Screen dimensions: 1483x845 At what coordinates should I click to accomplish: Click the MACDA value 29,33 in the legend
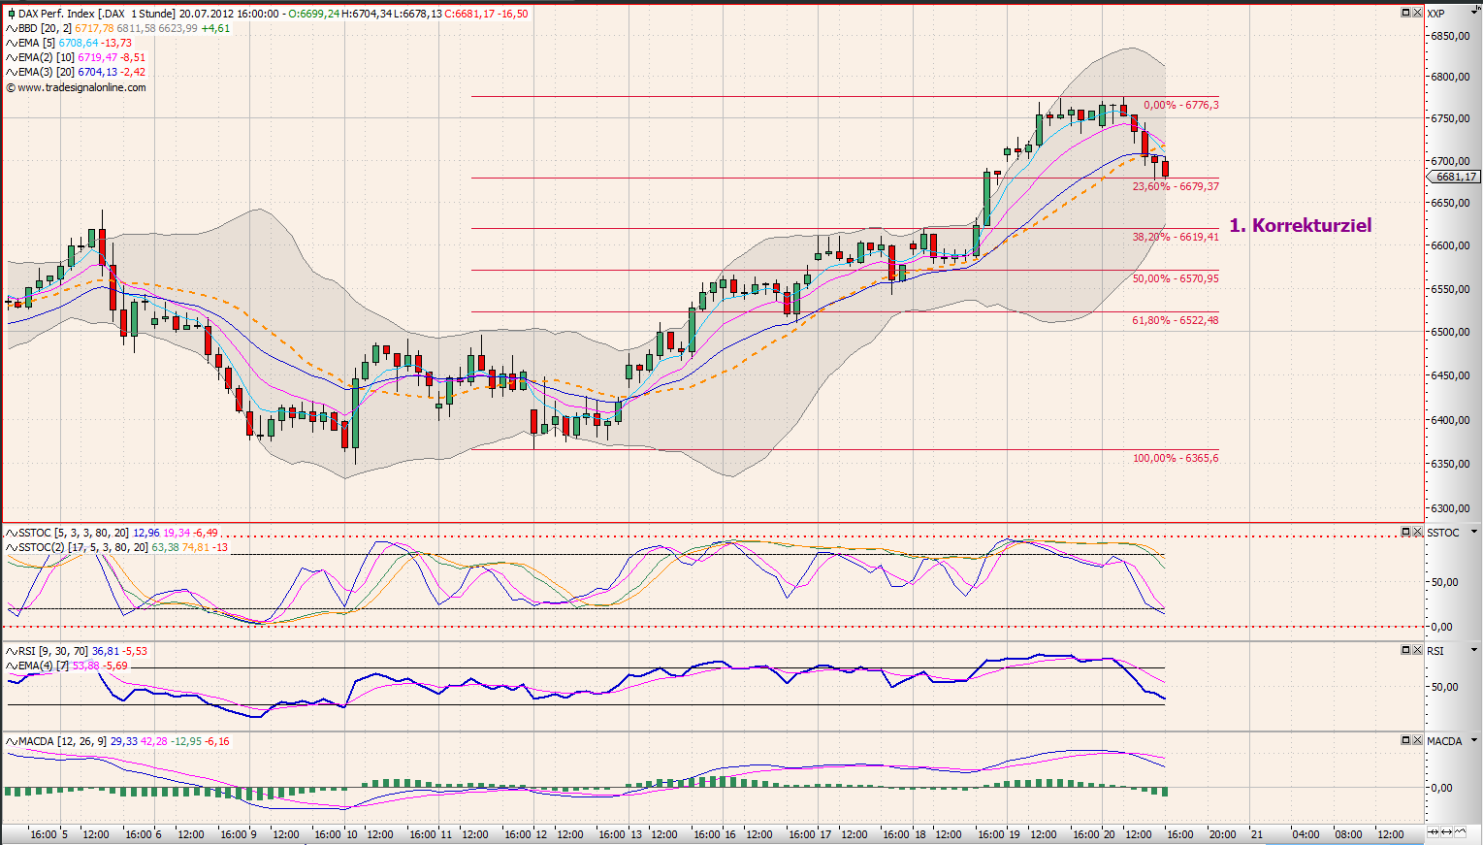coord(123,741)
